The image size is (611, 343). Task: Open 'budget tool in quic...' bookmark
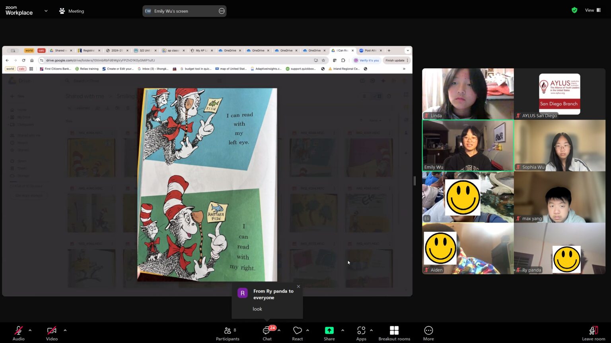(x=196, y=69)
